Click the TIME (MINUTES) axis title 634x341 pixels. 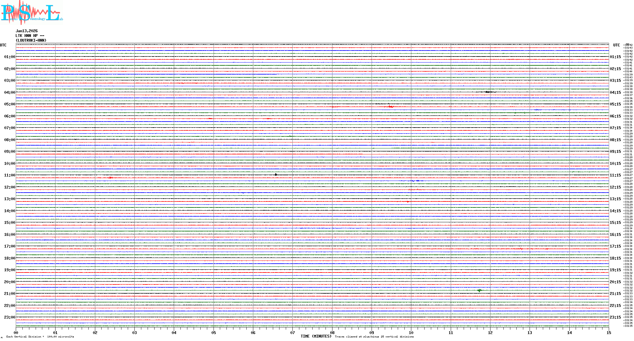316,336
